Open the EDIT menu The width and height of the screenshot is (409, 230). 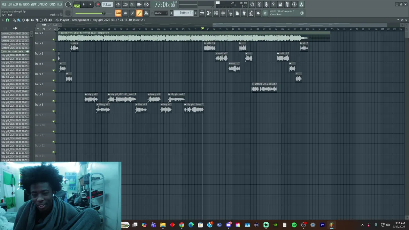(x=10, y=4)
